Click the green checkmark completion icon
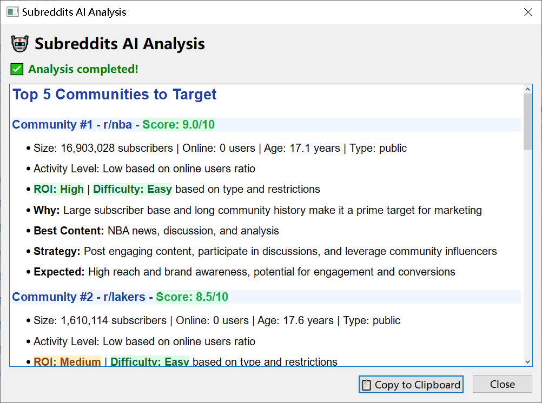The width and height of the screenshot is (542, 403). click(16, 69)
